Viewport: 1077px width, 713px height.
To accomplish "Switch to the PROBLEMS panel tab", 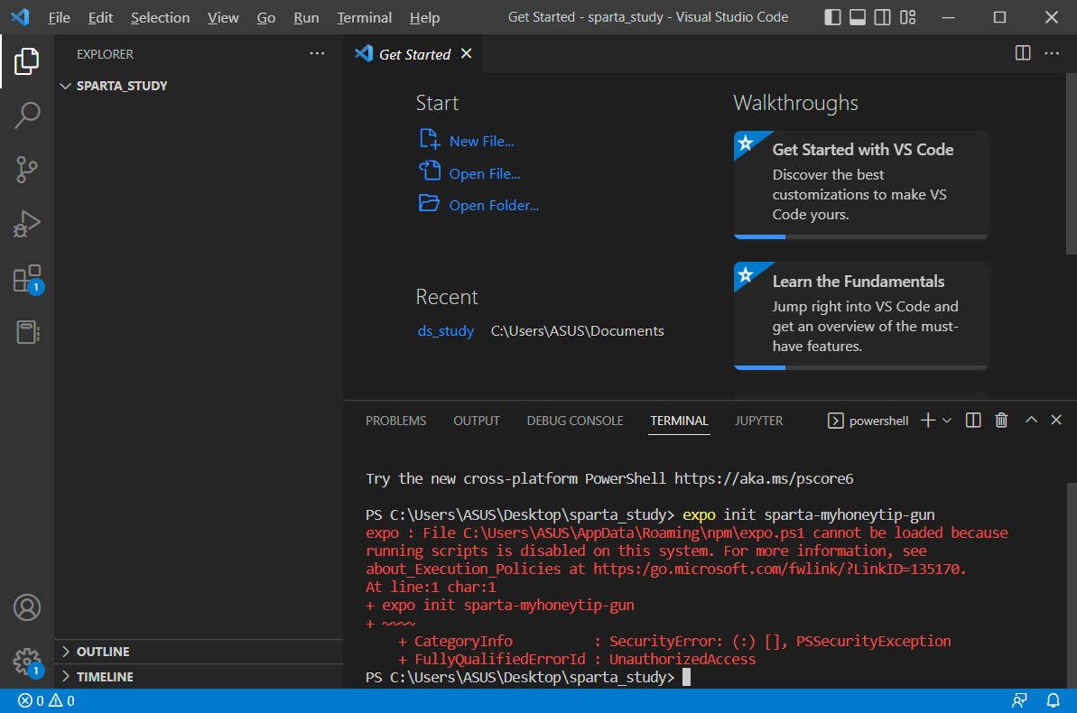I will 395,421.
